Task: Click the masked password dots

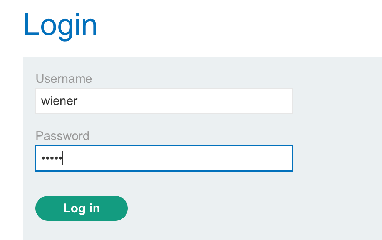Action: [x=52, y=158]
